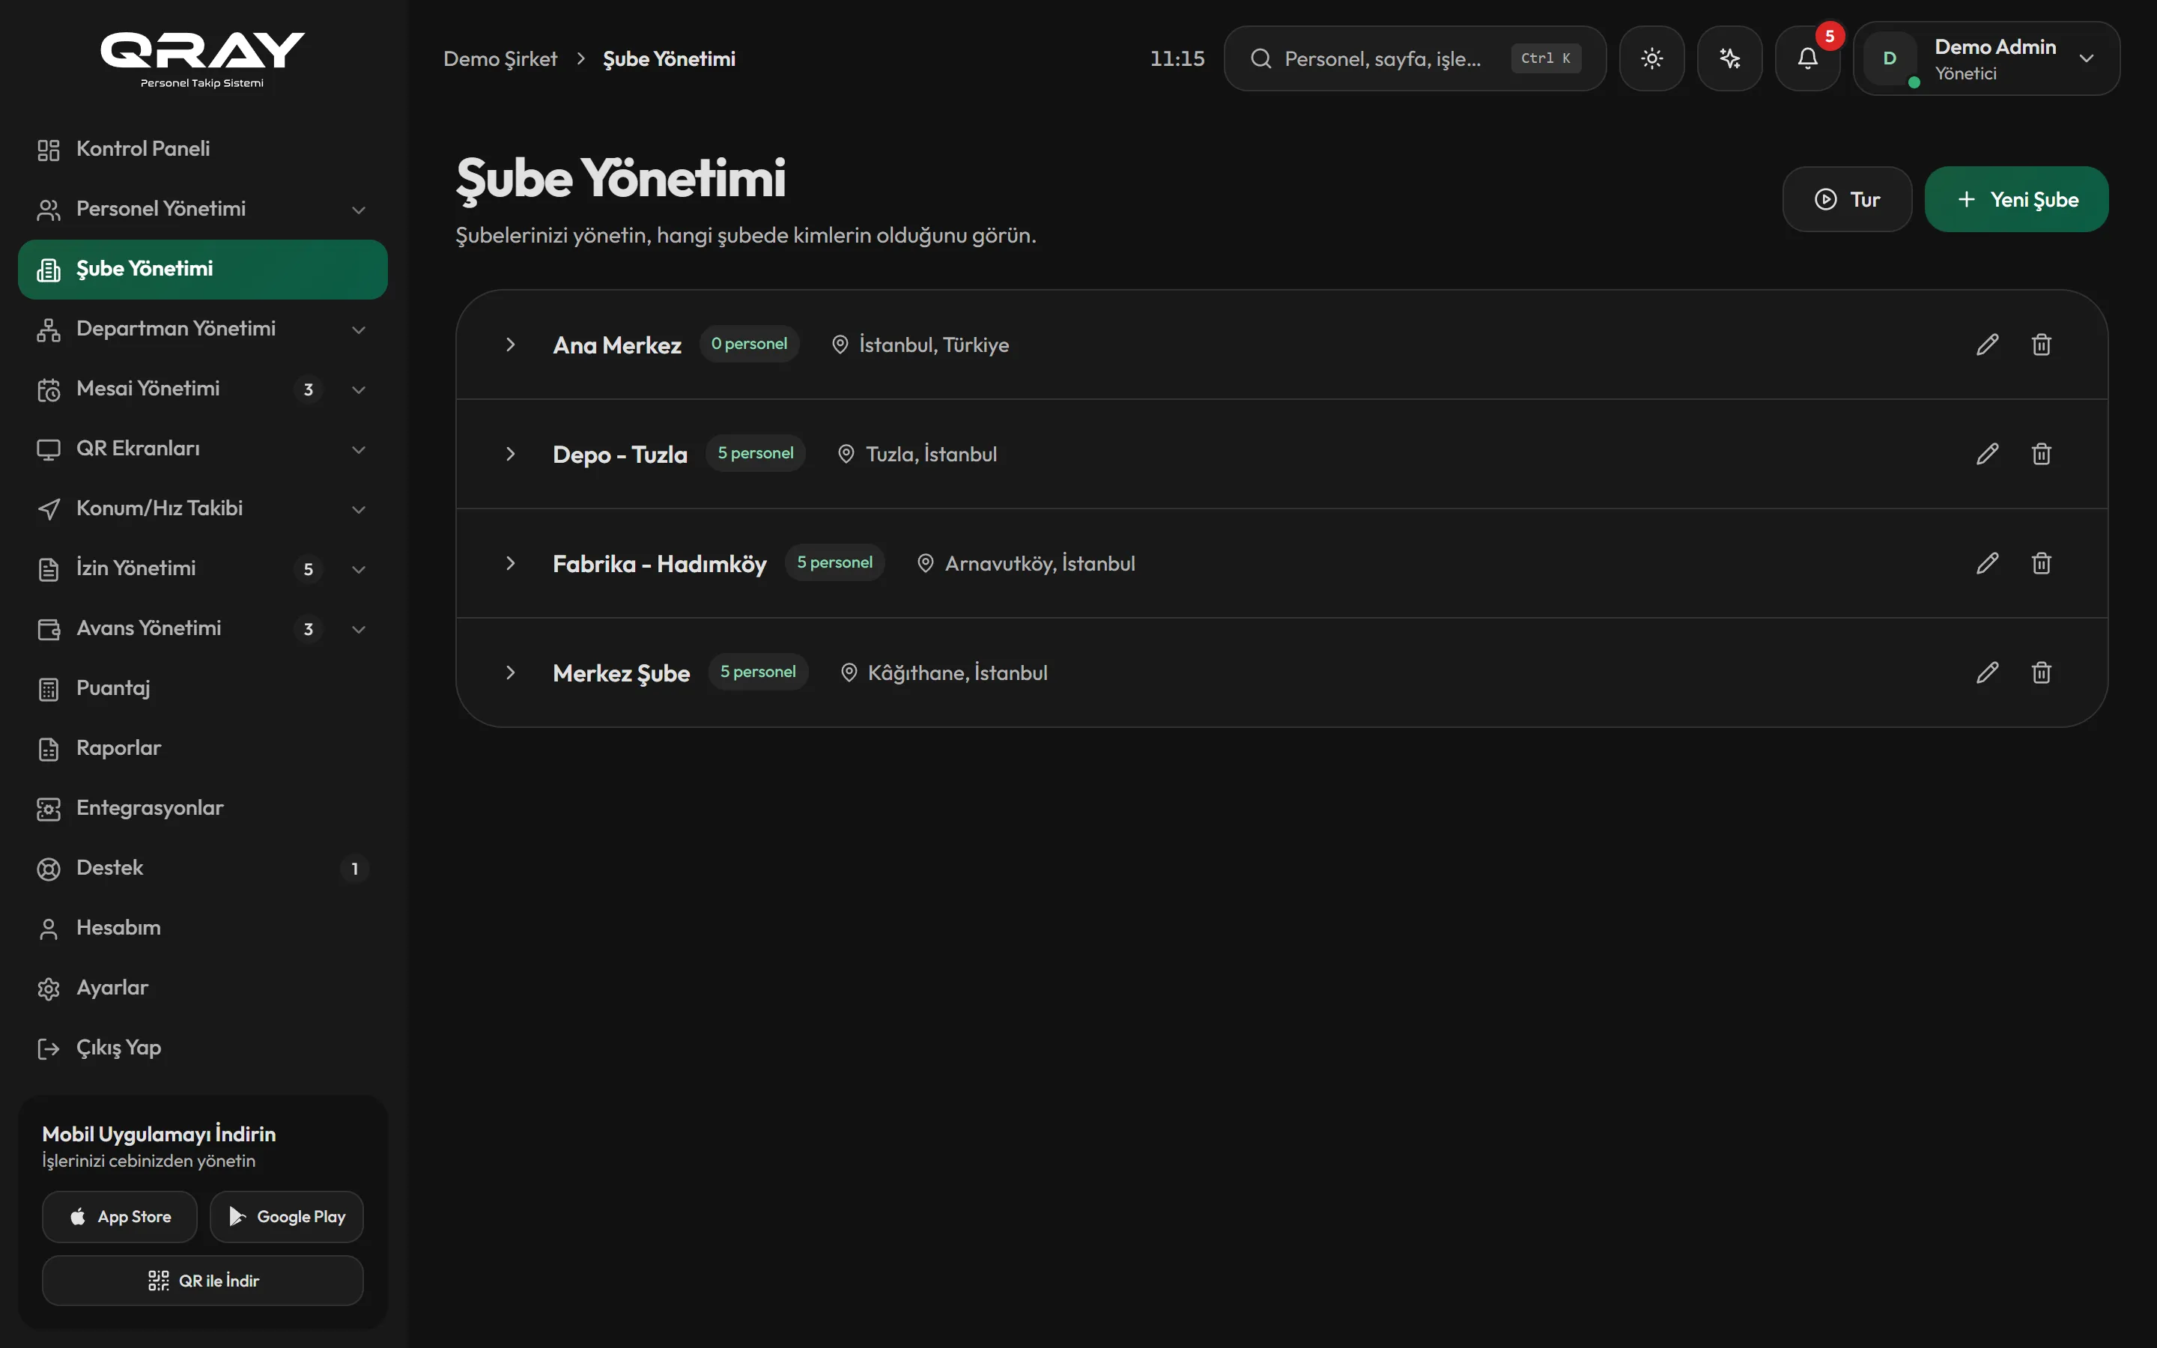2157x1348 pixels.
Task: Open Hesabım account page
Action: tap(202, 928)
